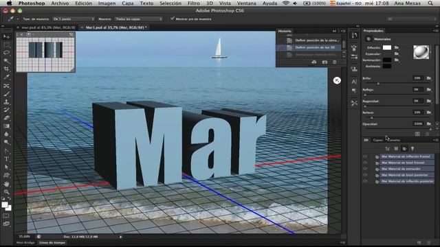This screenshot has height=247, width=440.
Task: Switch to the Capas tab
Action: 377,140
